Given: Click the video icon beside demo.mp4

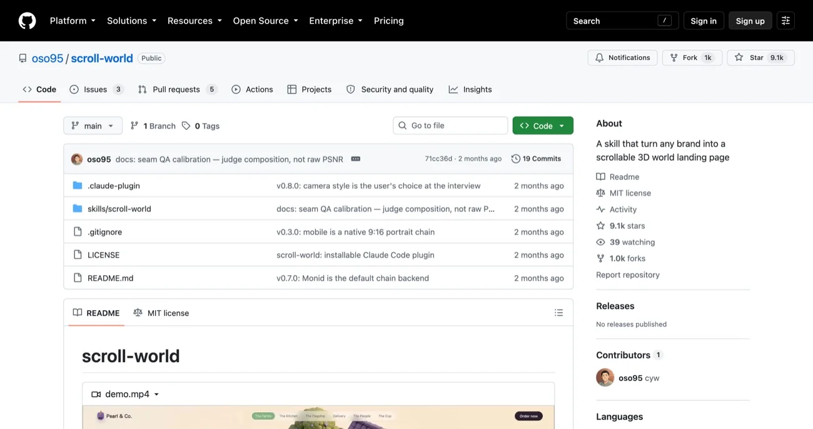Looking at the screenshot, I should 96,395.
